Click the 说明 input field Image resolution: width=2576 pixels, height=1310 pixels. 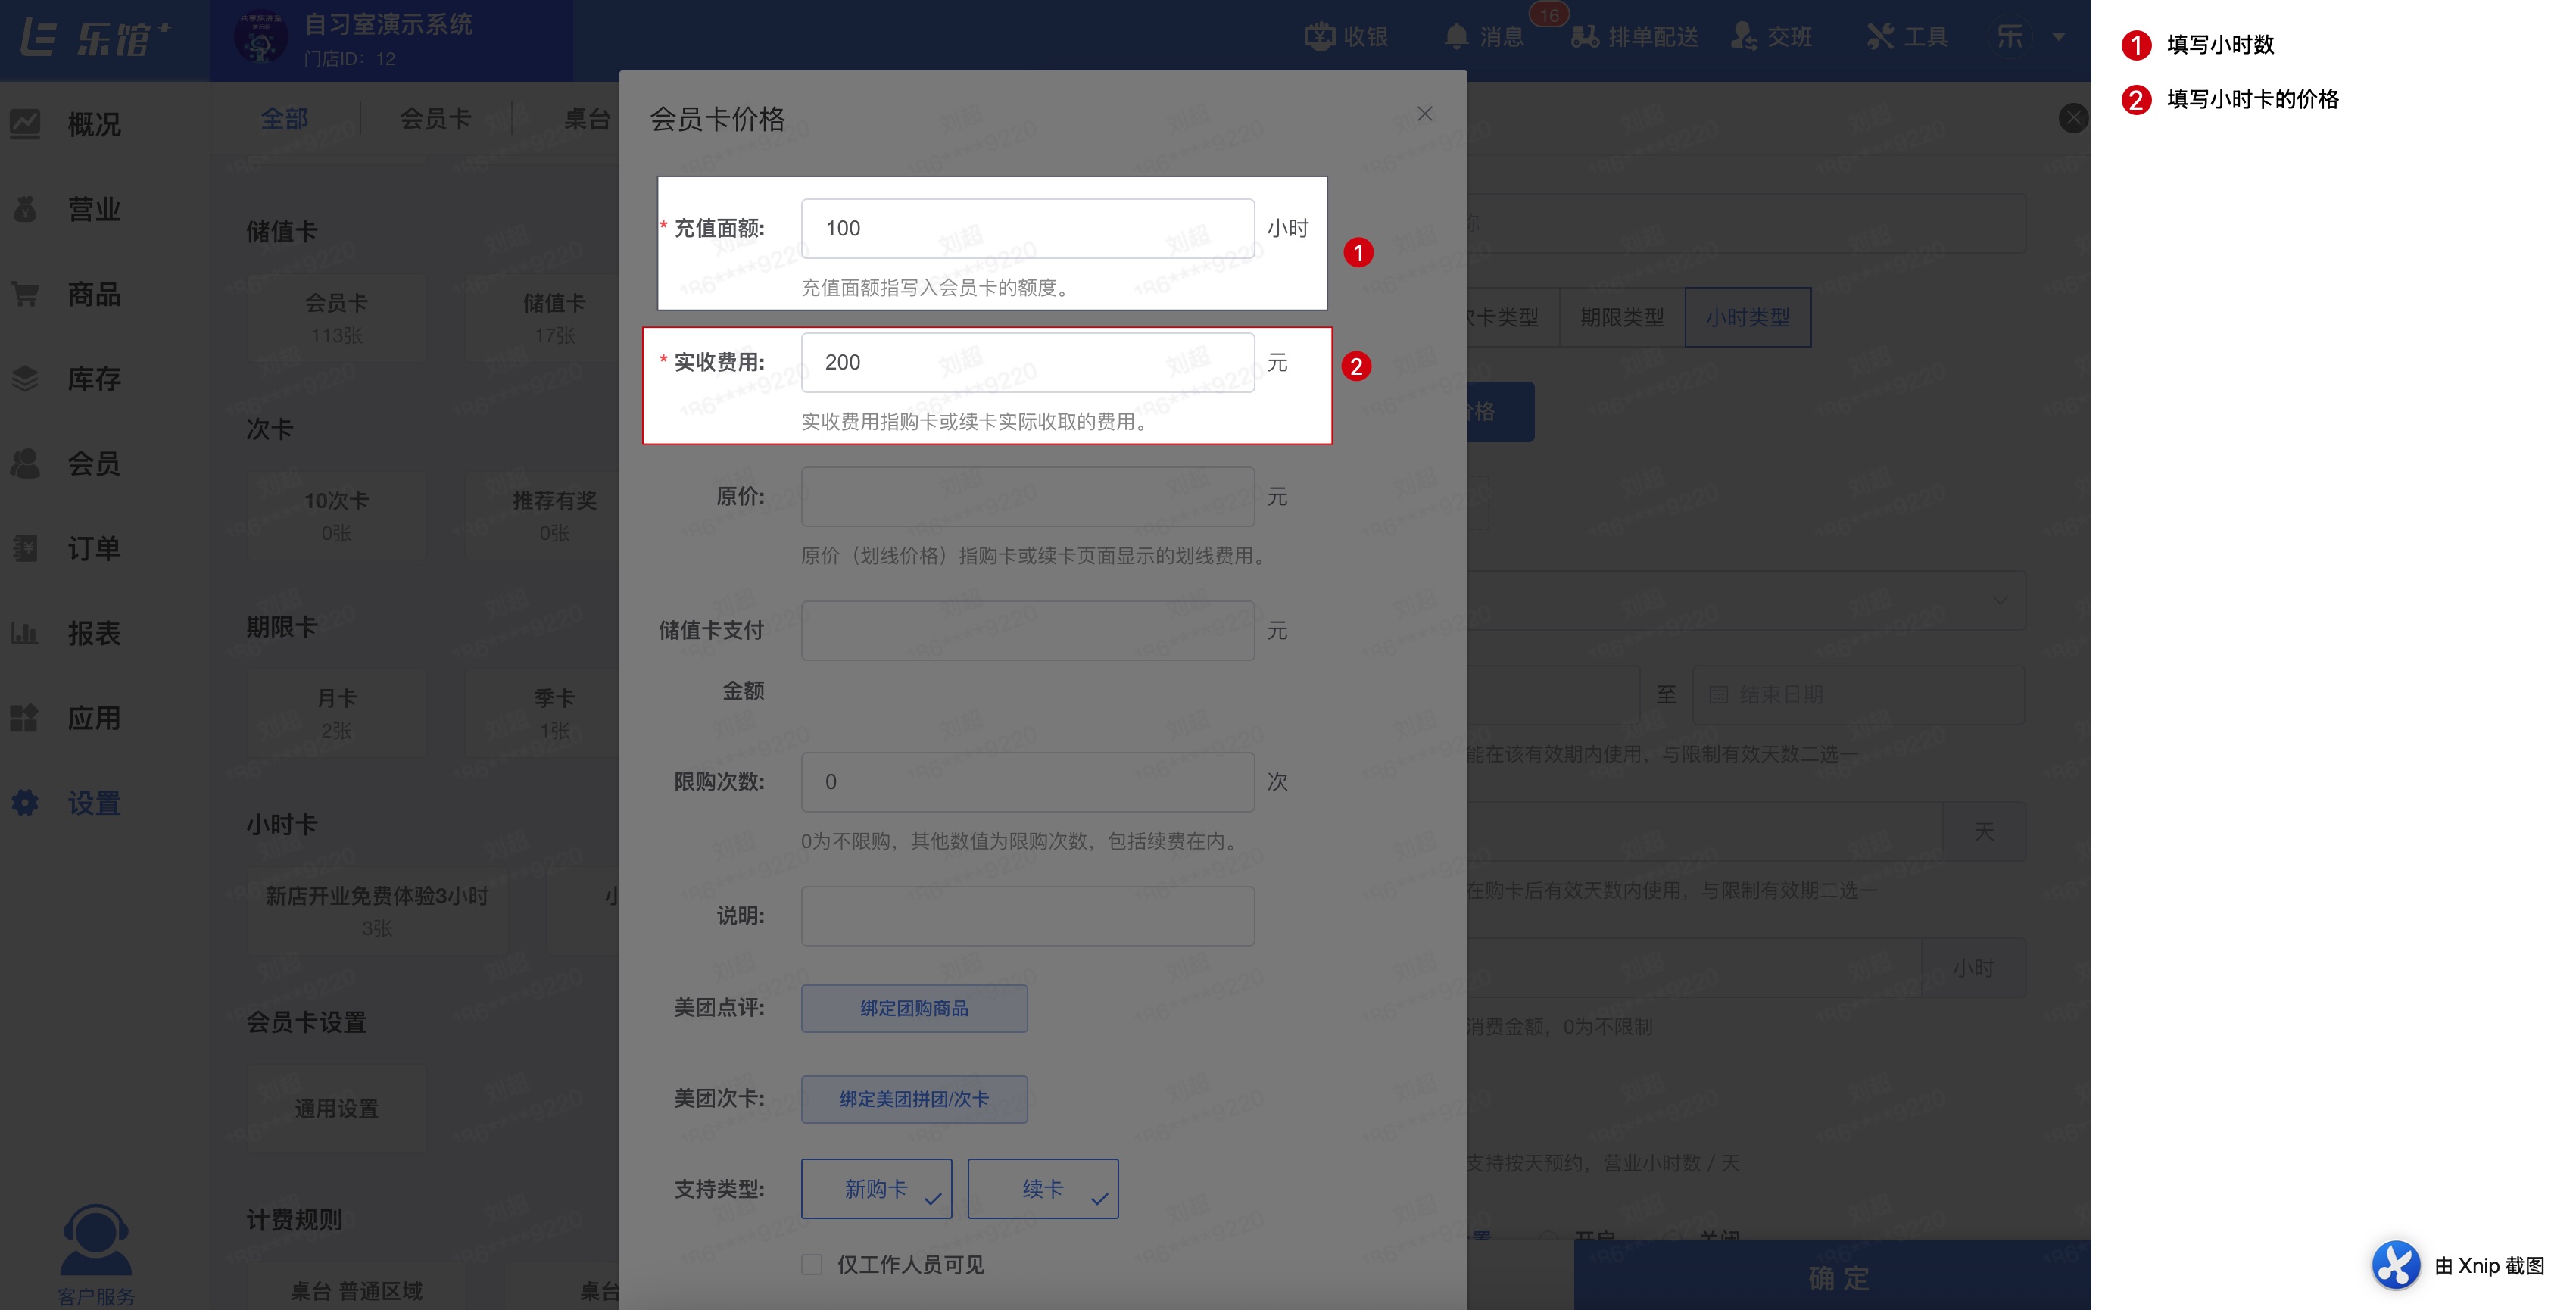(x=1027, y=916)
